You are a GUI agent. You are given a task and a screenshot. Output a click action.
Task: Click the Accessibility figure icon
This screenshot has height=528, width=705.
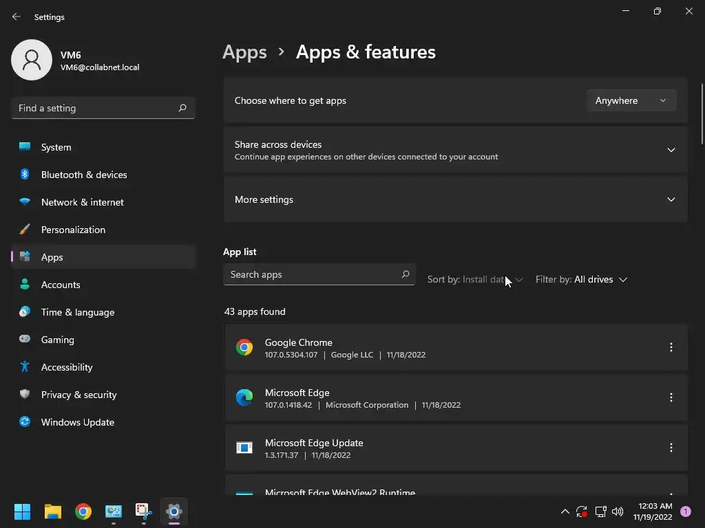click(25, 367)
